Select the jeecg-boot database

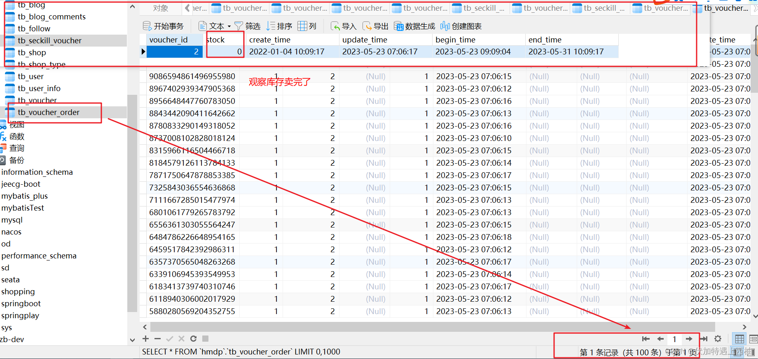pos(21,184)
